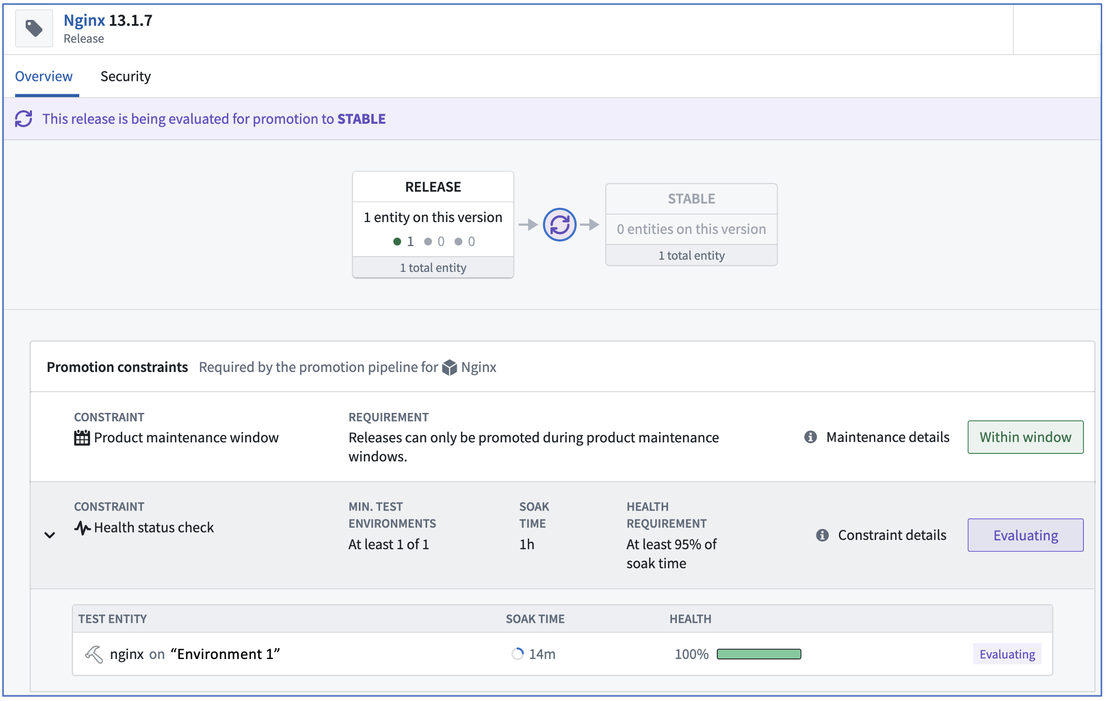Click the Evaluating tag for Environment 1
1106x701 pixels.
pos(1007,654)
